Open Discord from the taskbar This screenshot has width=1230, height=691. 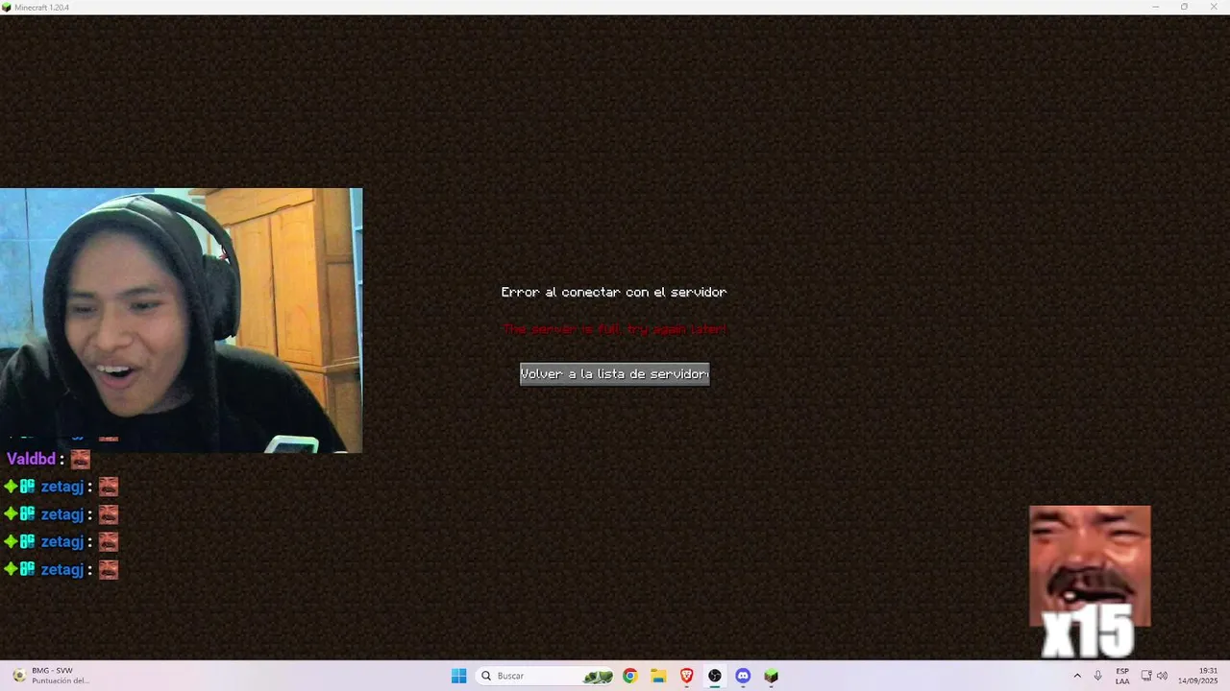(743, 676)
